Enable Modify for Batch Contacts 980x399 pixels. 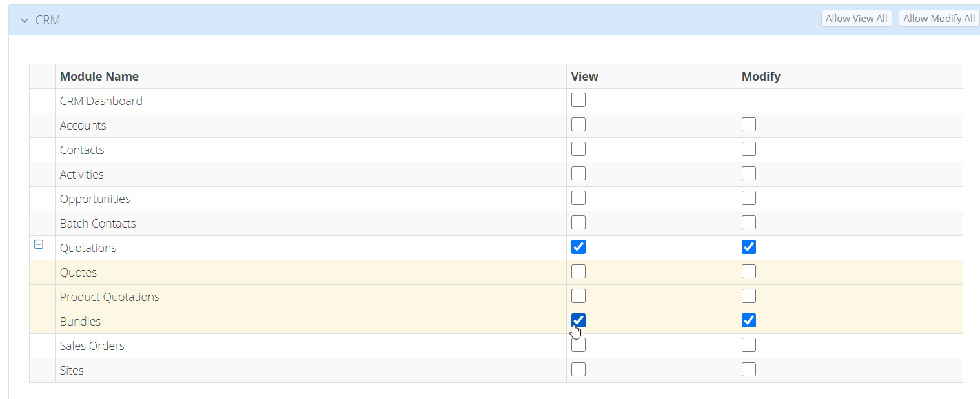click(749, 223)
